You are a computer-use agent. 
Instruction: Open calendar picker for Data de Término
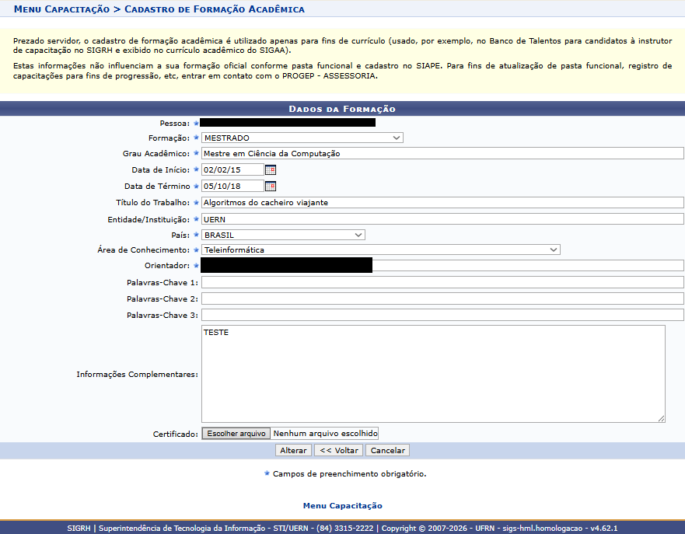pos(271,187)
